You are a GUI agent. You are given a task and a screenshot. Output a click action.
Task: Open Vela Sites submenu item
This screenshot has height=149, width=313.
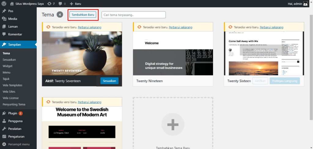click(x=9, y=92)
